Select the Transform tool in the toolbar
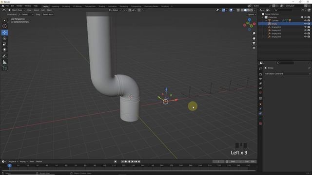This screenshot has height=175, width=312. click(x=4, y=50)
